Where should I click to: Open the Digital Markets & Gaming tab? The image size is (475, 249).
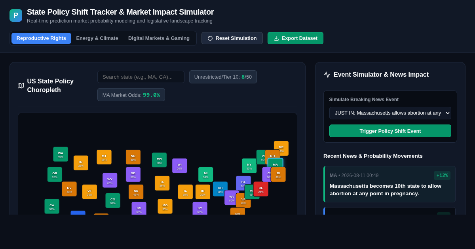coord(159,38)
